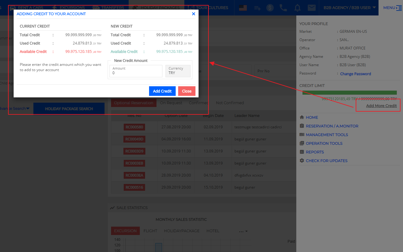Image resolution: width=403 pixels, height=252 pixels.
Task: Close the credit dialog with X icon
Action: point(193,14)
